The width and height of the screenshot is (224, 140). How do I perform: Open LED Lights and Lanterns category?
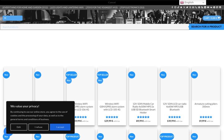[67, 7]
